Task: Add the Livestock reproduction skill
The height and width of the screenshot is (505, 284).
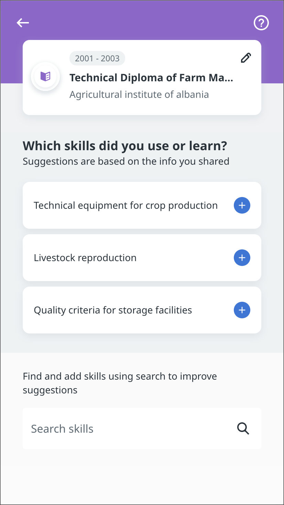Action: (242, 258)
